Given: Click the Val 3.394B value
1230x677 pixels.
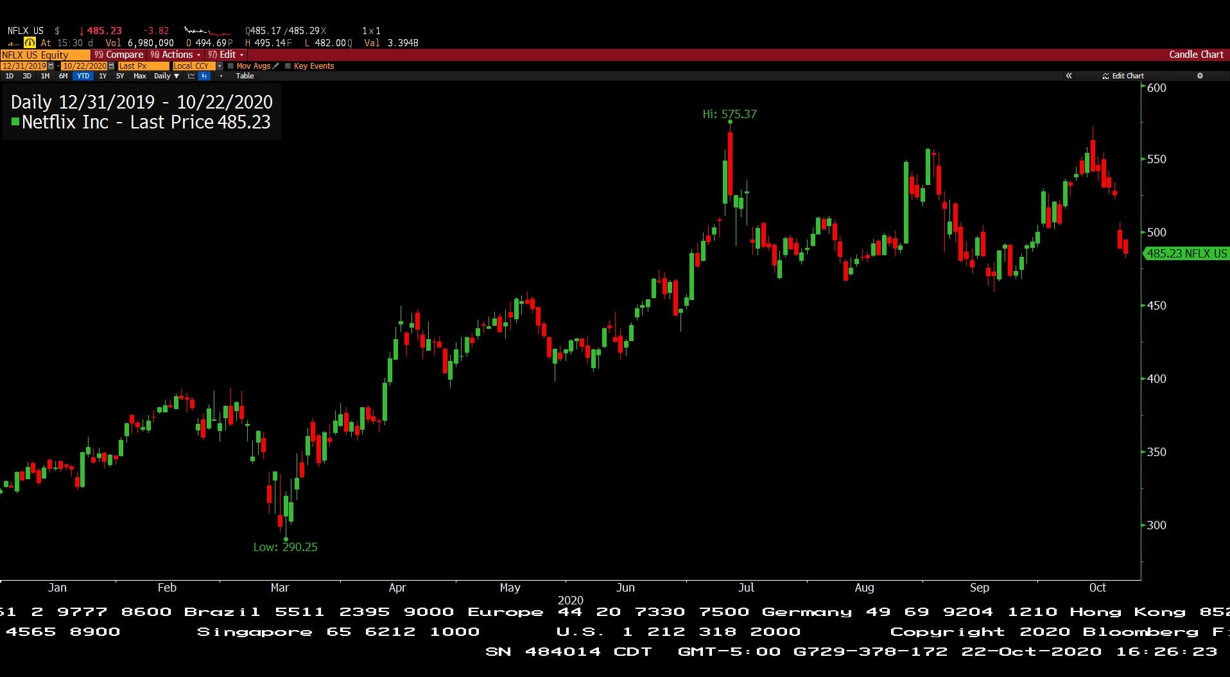Looking at the screenshot, I should tap(391, 43).
